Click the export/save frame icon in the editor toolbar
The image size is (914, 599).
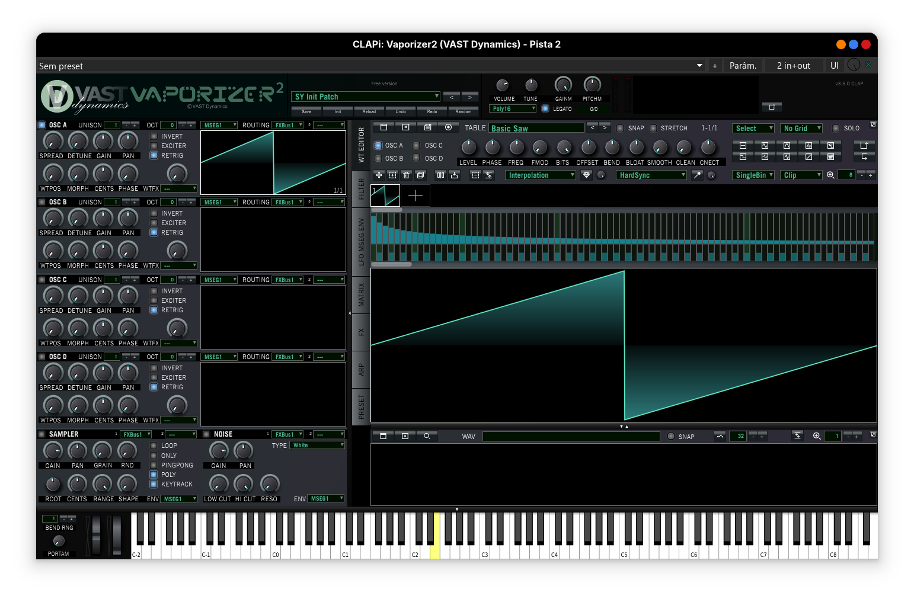pyautogui.click(x=454, y=175)
